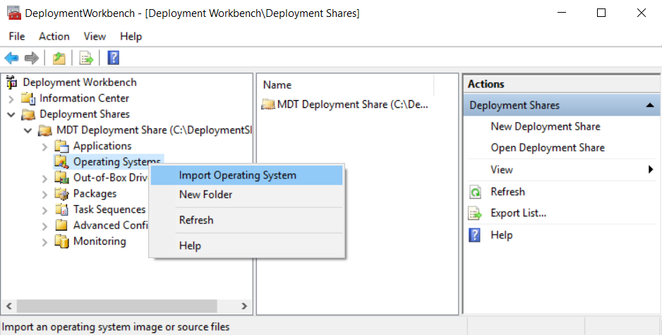
Task: Click the tree pane horizontal scrollbar thumb
Action: 117,306
